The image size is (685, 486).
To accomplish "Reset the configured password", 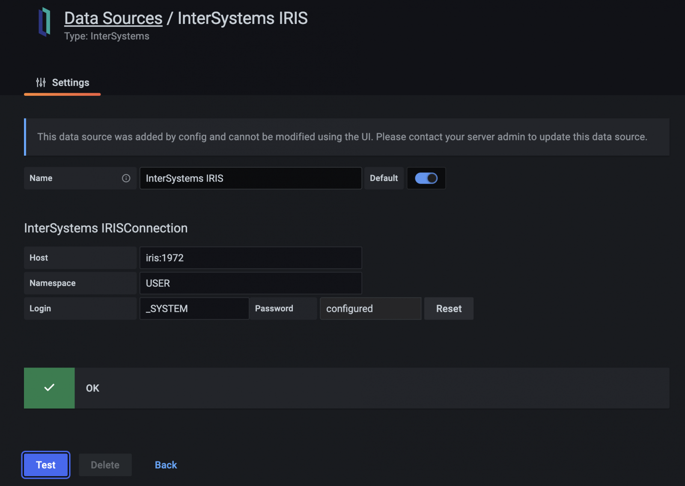I will coord(448,309).
